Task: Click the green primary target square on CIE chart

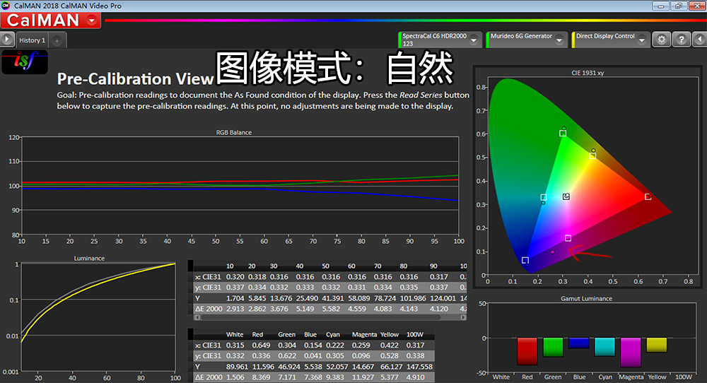Action: 563,134
